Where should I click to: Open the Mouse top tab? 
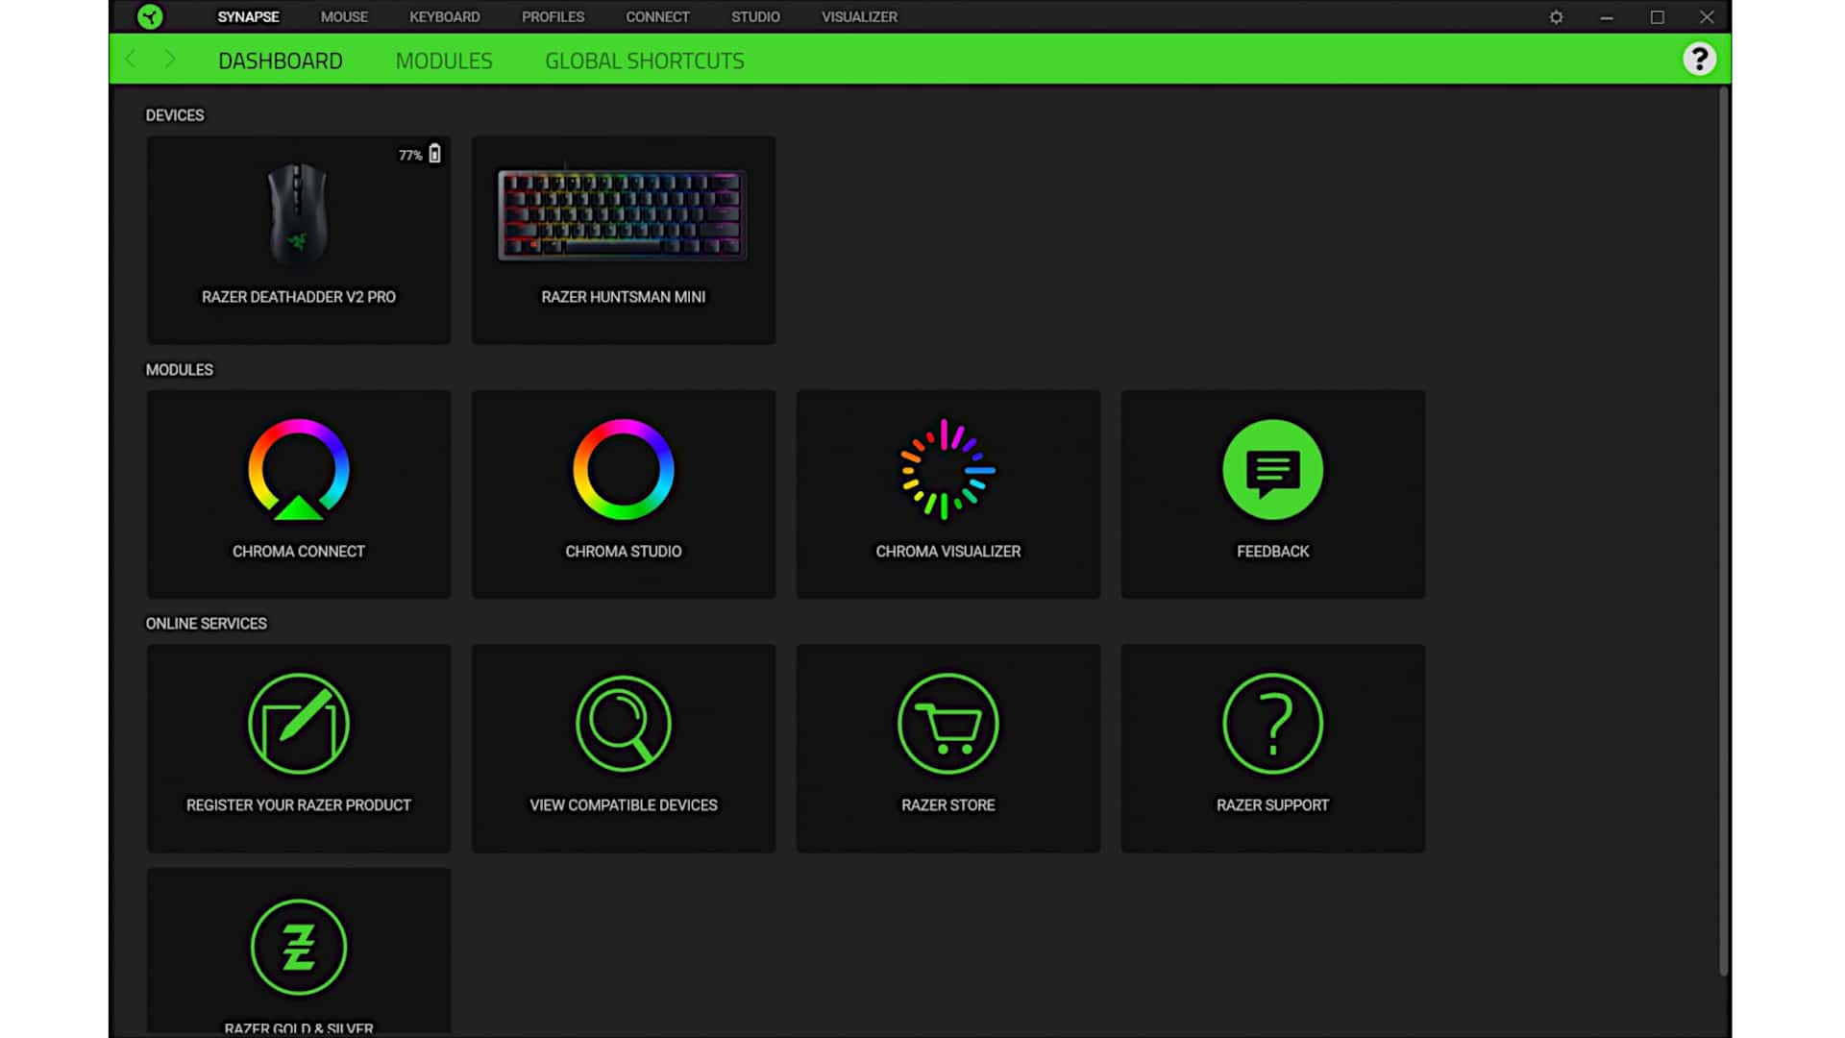pyautogui.click(x=344, y=17)
